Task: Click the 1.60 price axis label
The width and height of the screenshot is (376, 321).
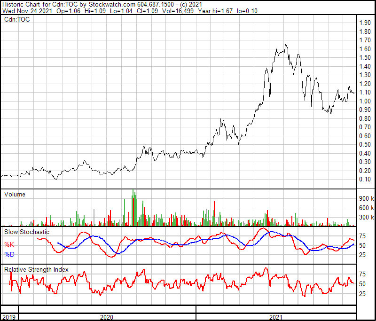Action: (365, 49)
